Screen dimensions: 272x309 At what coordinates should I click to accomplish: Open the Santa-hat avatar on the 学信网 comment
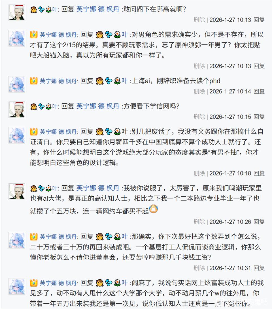pos(17,110)
